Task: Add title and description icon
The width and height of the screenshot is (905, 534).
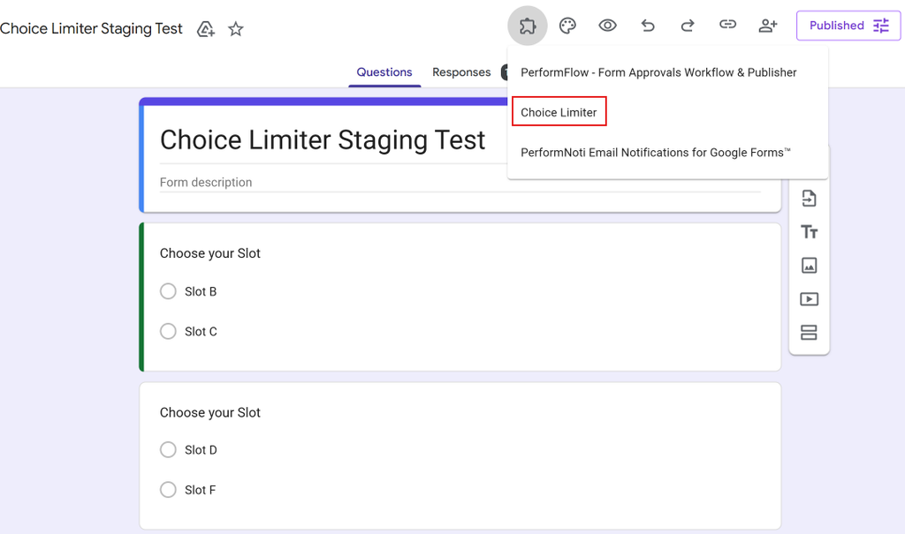Action: coord(810,232)
